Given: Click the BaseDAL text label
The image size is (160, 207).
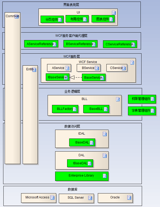Looking at the screenshot, I should [82, 142].
